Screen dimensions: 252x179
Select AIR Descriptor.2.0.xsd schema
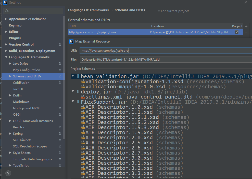click(x=119, y=137)
